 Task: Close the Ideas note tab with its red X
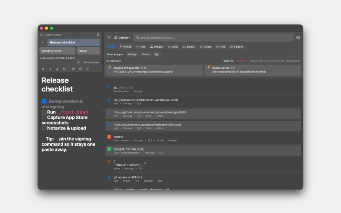tap(96, 51)
